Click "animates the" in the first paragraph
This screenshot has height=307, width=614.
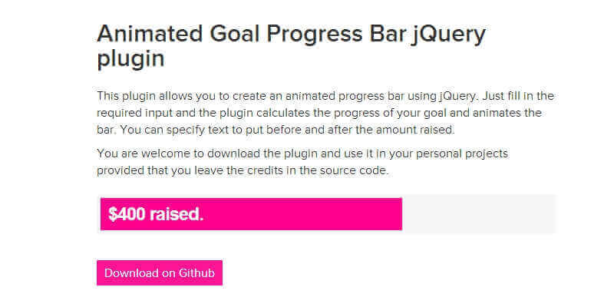[x=521, y=112]
